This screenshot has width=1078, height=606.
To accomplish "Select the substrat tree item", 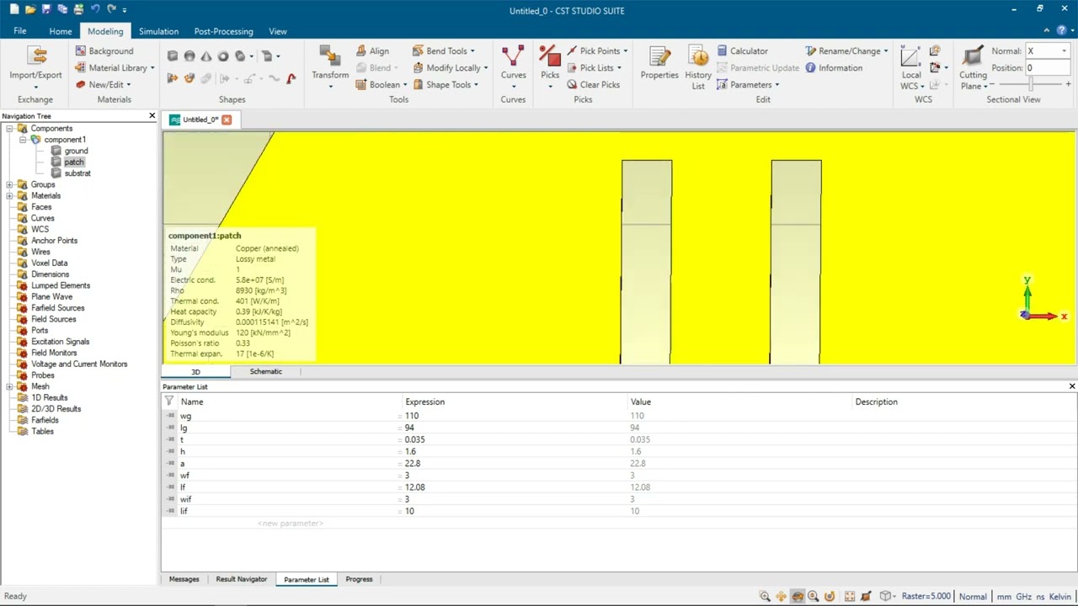I will (77, 173).
